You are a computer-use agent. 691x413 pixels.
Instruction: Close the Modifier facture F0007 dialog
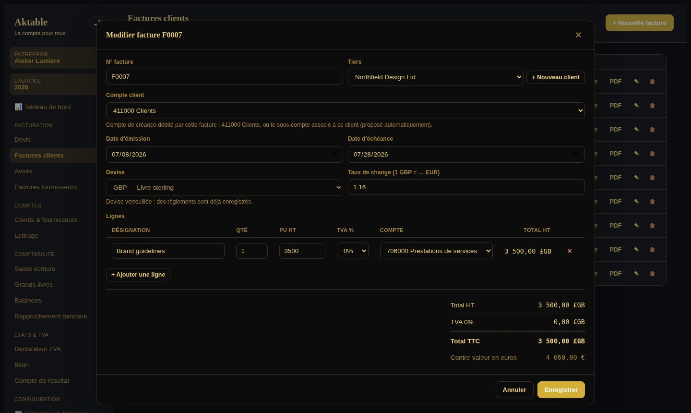point(578,35)
